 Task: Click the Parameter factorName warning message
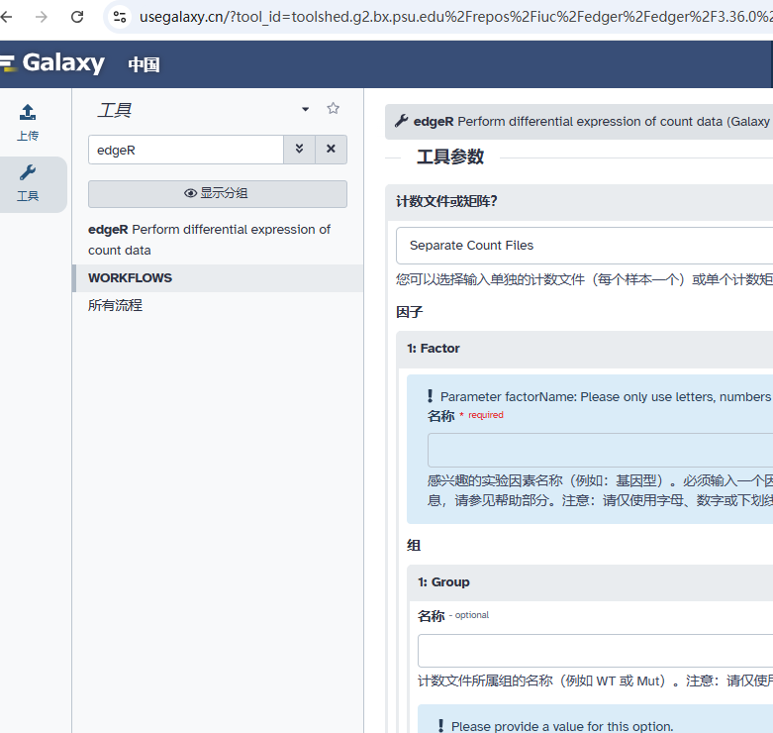click(x=600, y=396)
